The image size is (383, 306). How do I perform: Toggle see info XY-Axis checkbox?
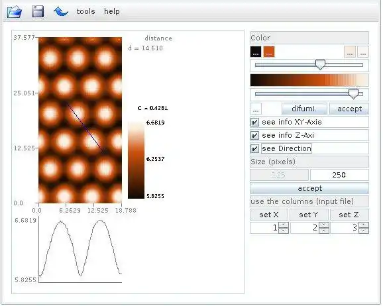tap(254, 122)
